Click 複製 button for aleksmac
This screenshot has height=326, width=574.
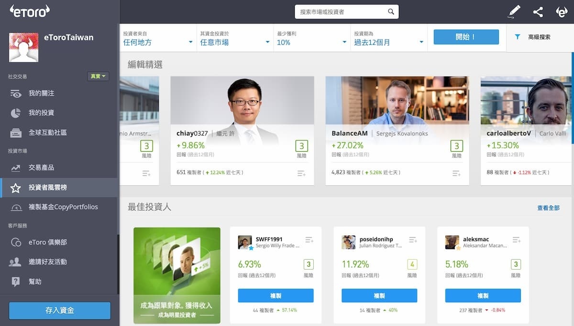483,295
